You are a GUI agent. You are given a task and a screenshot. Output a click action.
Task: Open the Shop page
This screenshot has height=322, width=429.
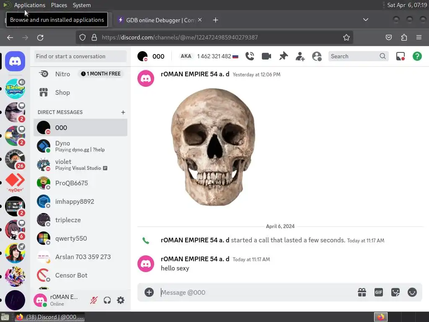pos(80,93)
